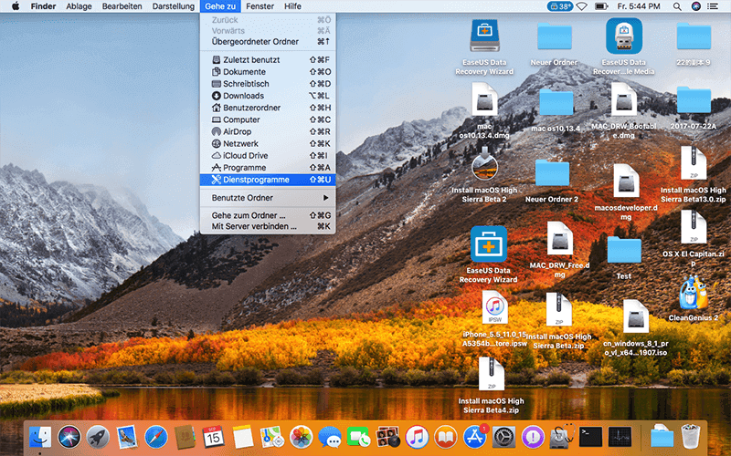Open the App Store Dock icon

coord(475,437)
